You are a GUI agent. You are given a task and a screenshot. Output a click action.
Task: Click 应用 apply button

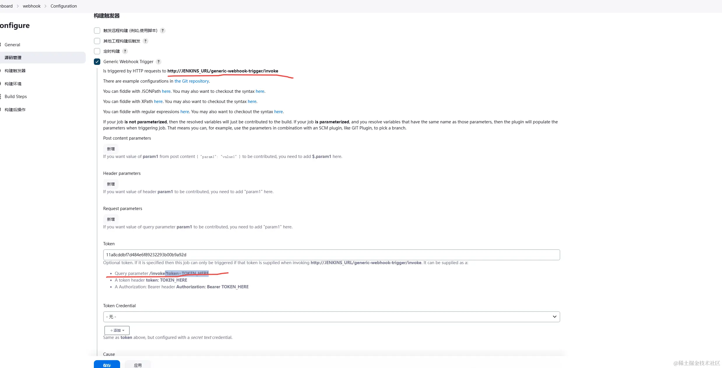click(x=138, y=365)
